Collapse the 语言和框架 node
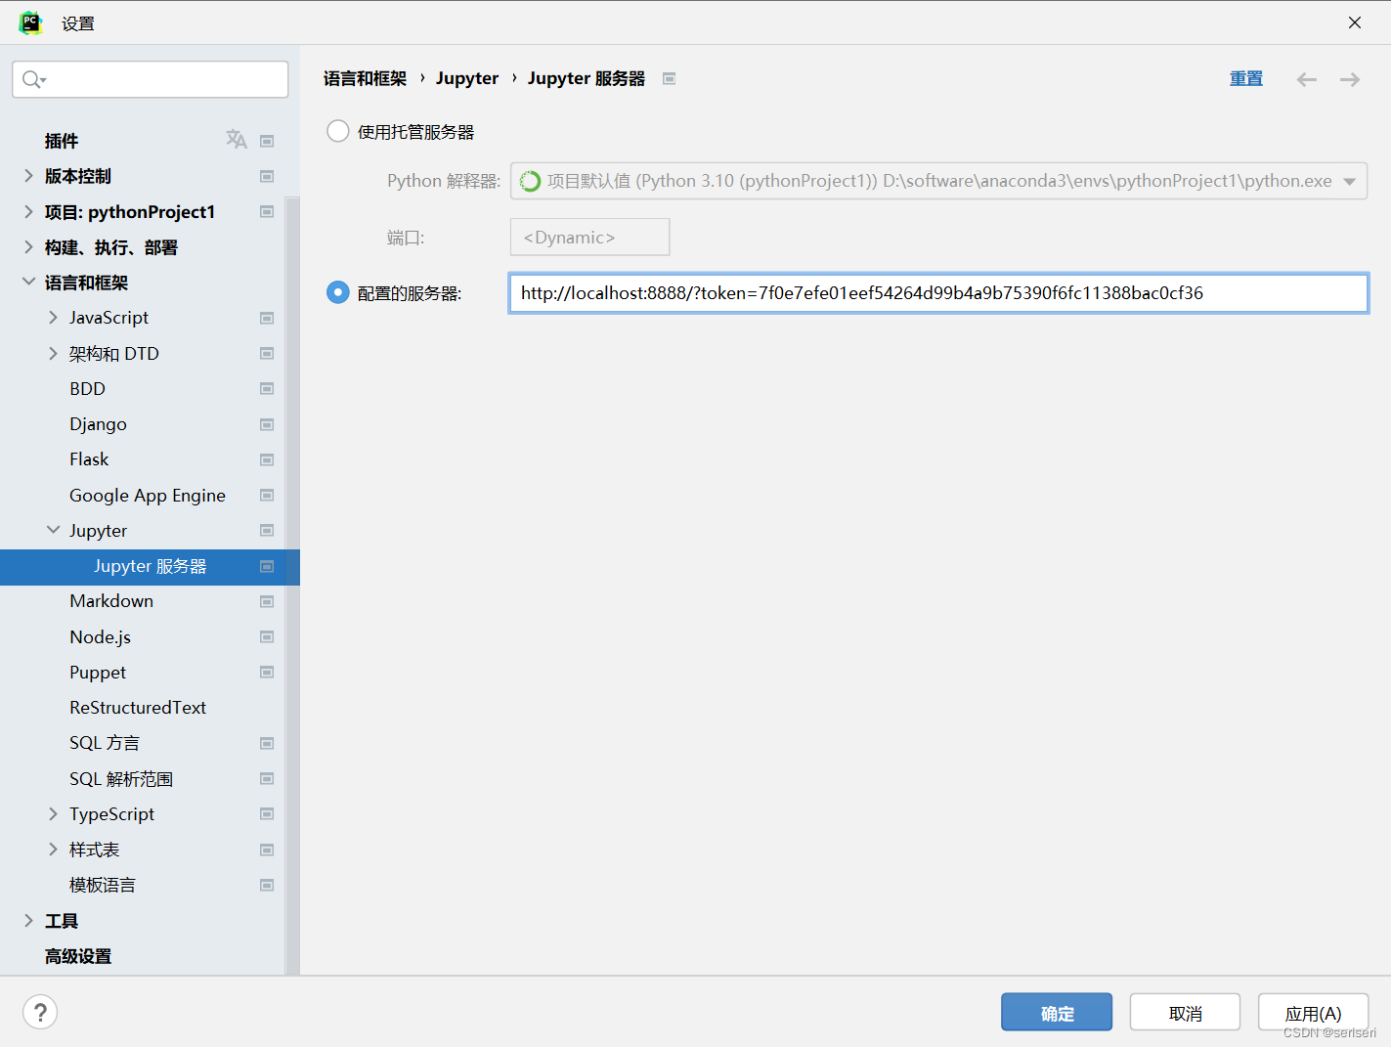Image resolution: width=1391 pixels, height=1047 pixels. (28, 282)
